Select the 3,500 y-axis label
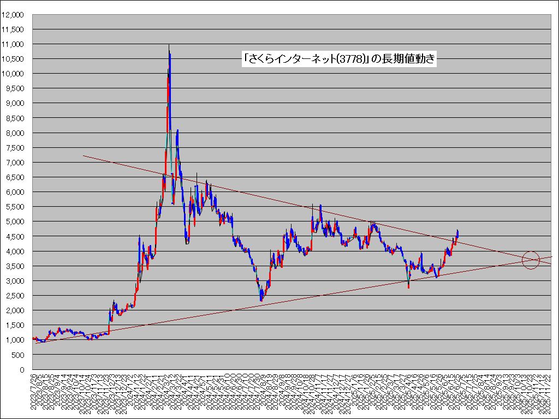 pos(15,266)
